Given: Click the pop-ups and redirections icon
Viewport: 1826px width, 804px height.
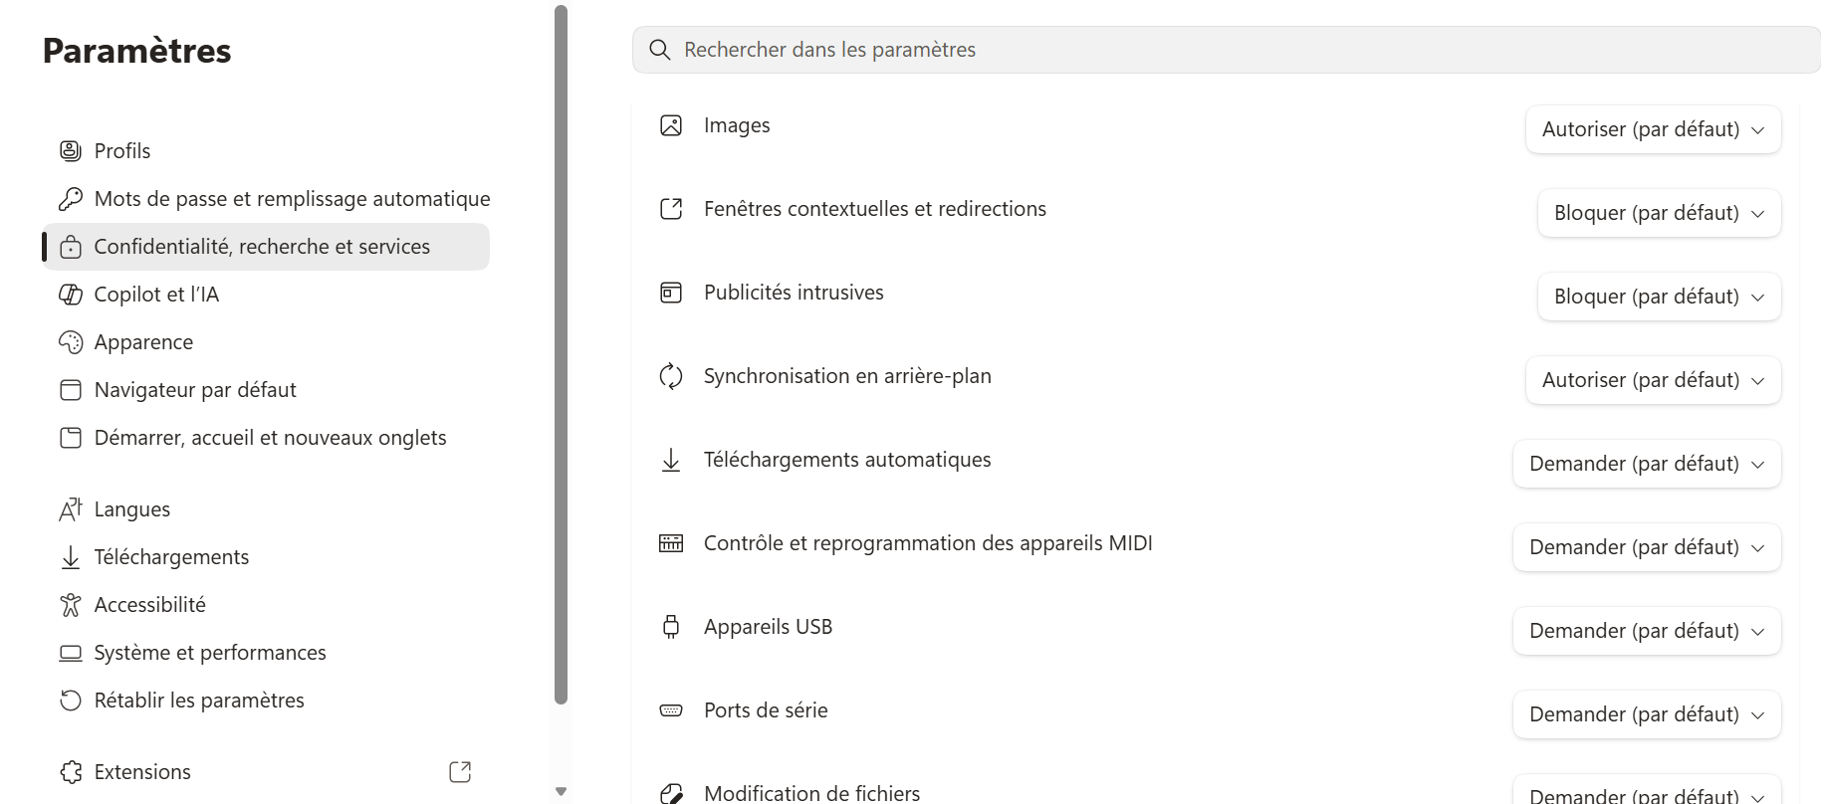Looking at the screenshot, I should coord(671,209).
